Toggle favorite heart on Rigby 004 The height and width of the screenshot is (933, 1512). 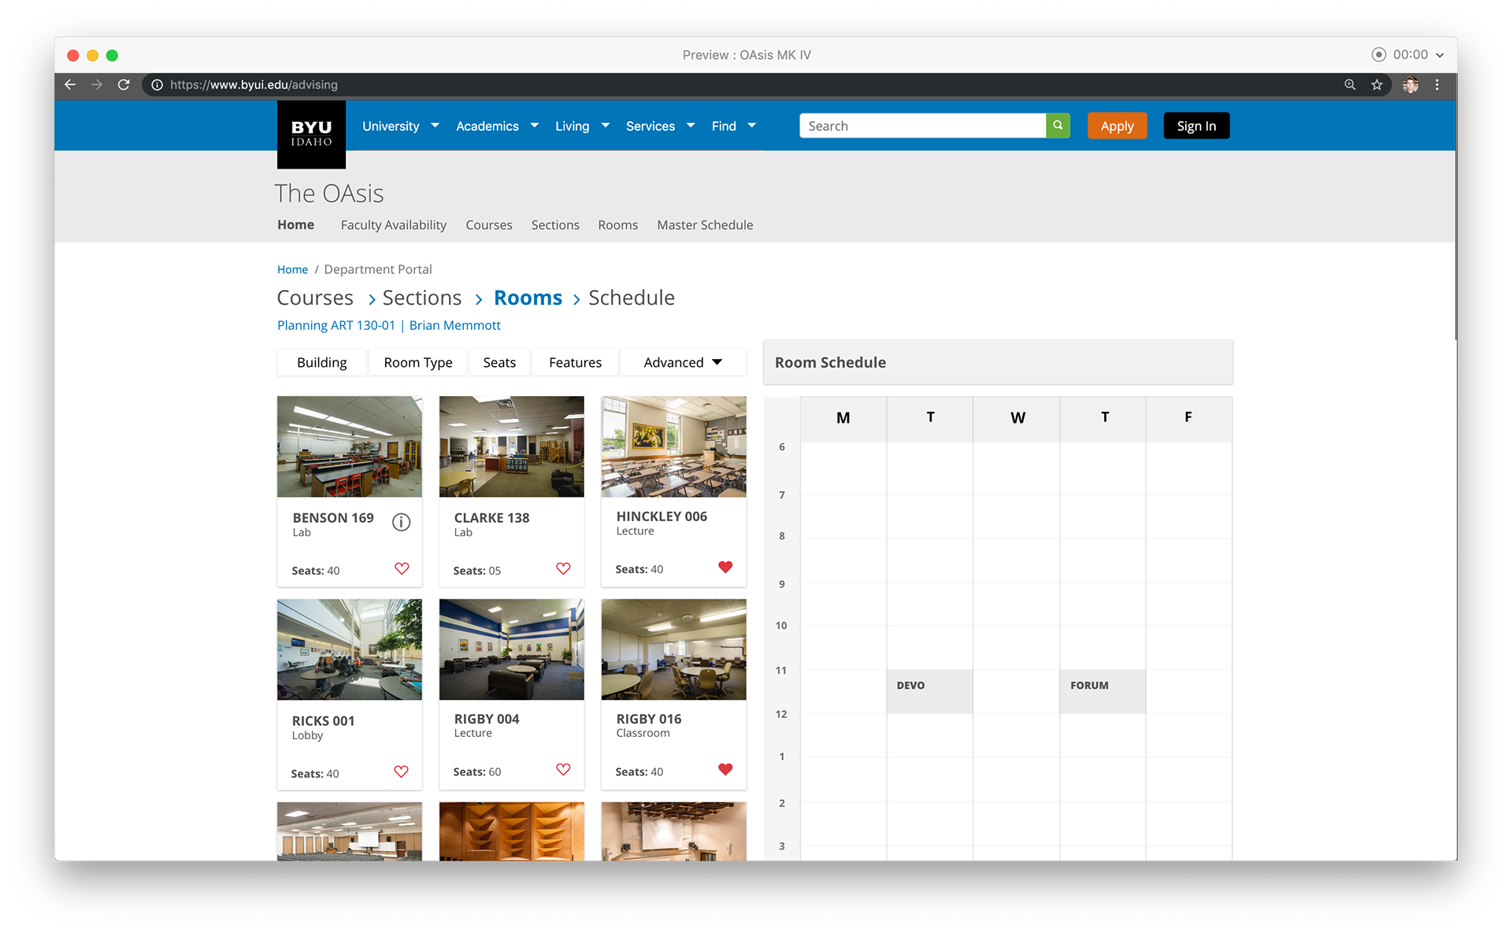[563, 769]
